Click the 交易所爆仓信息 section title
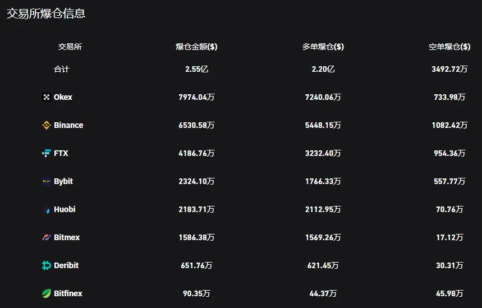Screen dimensions: 482x308 coord(46,13)
